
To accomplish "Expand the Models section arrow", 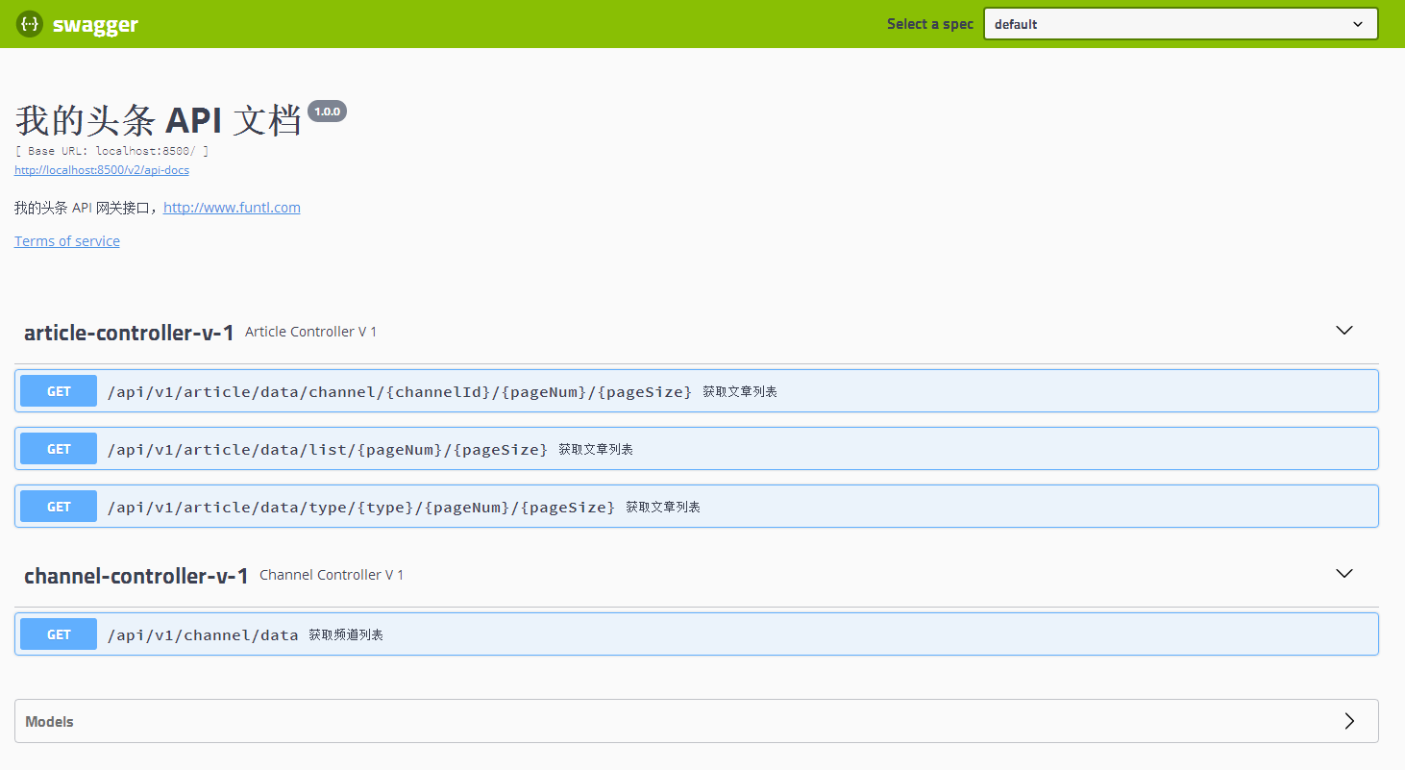I will (1349, 721).
